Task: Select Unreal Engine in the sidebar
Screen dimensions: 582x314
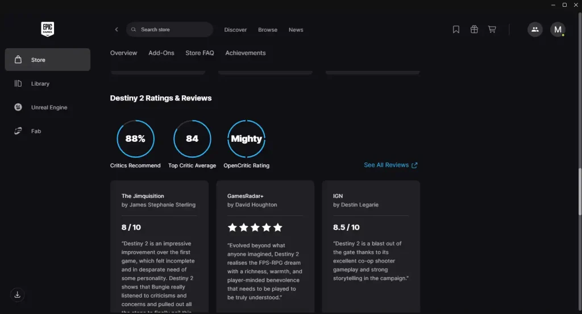Action: click(x=48, y=107)
